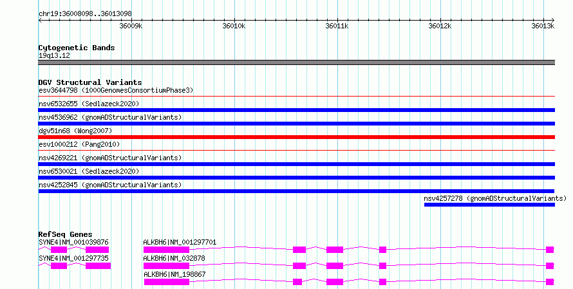Click the dgv51n68 Wong2007 variant label
The height and width of the screenshot is (289, 573).
pos(75,131)
